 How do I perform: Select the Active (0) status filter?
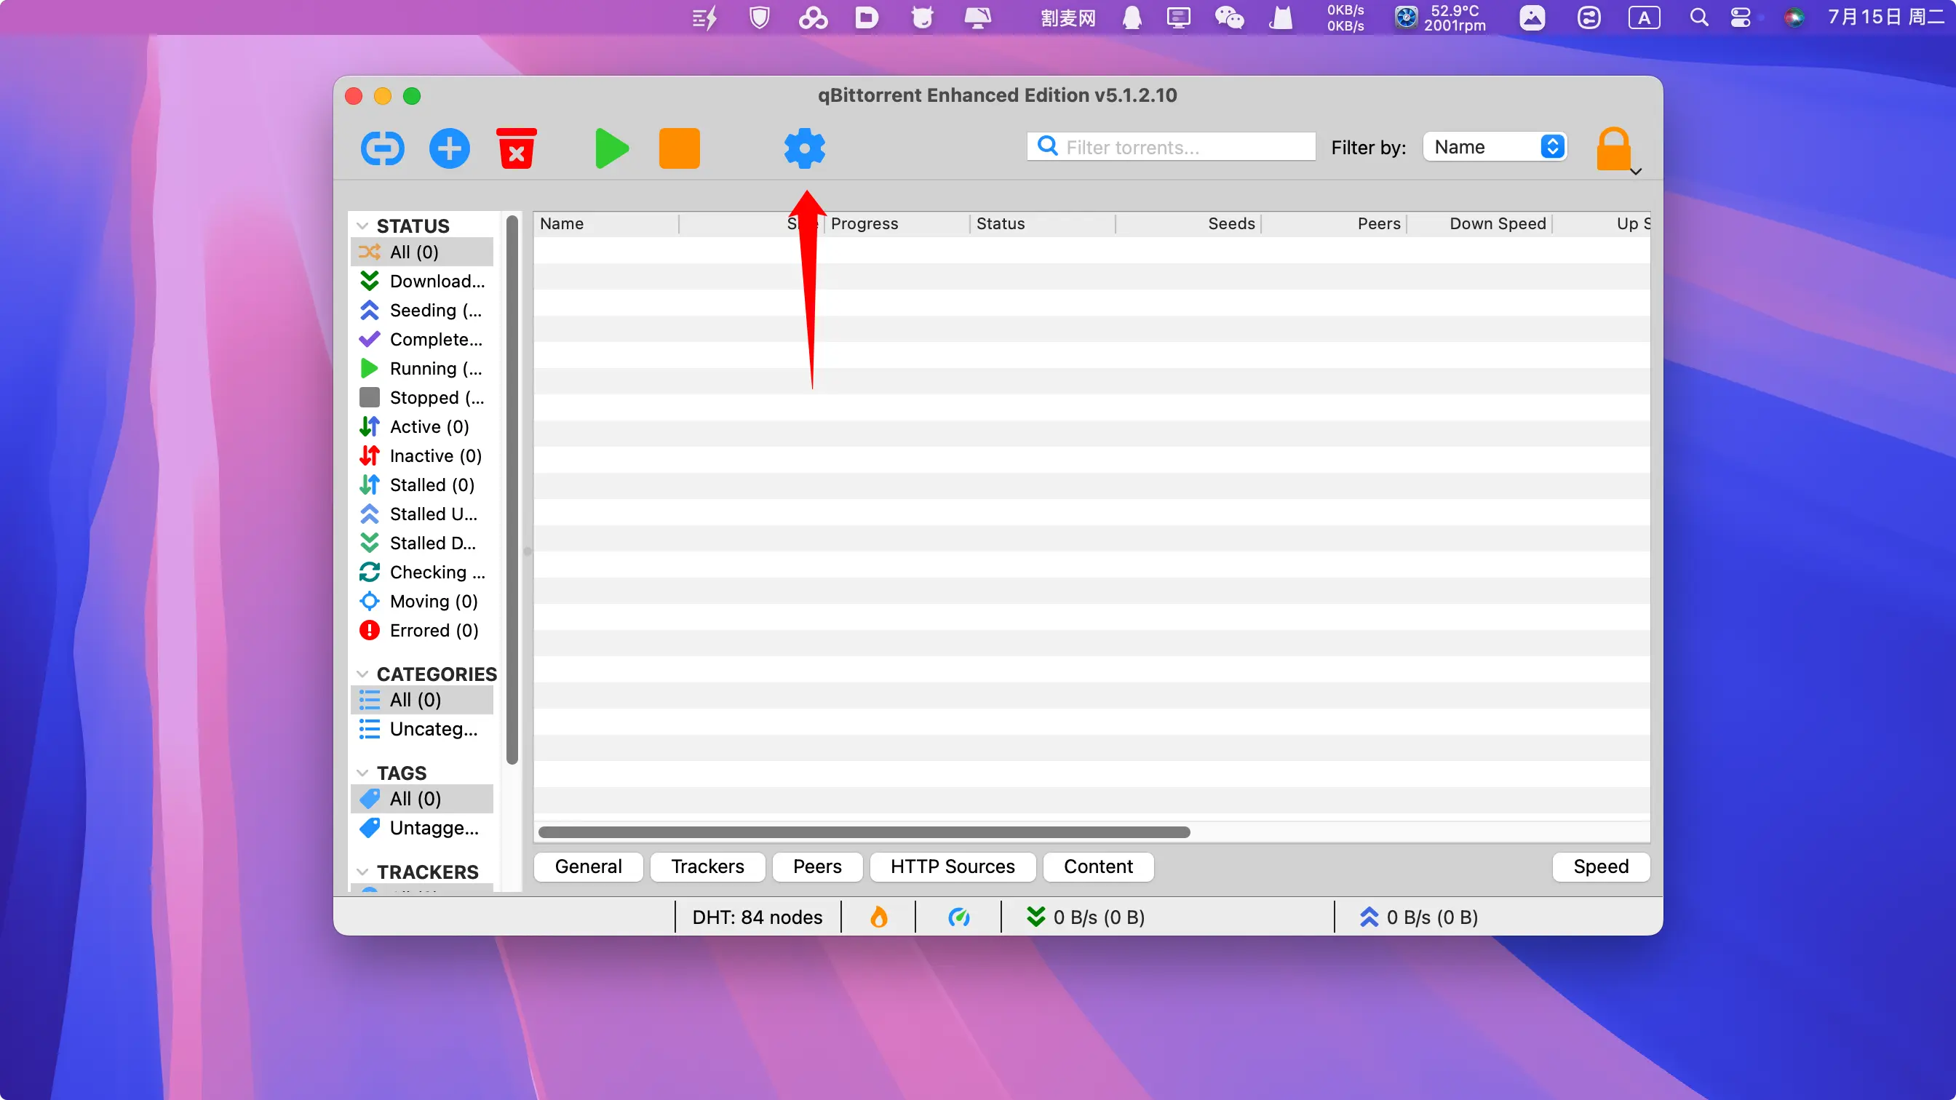(422, 426)
